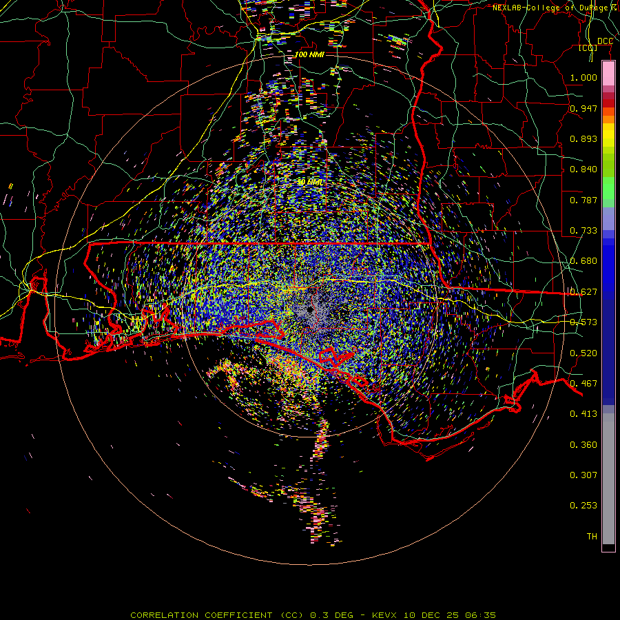This screenshot has height=620, width=620.
Task: Click the 0.360 scale value
Action: (x=583, y=445)
